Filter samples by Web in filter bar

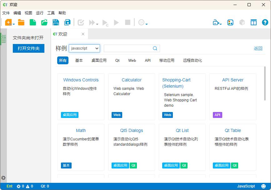132,61
